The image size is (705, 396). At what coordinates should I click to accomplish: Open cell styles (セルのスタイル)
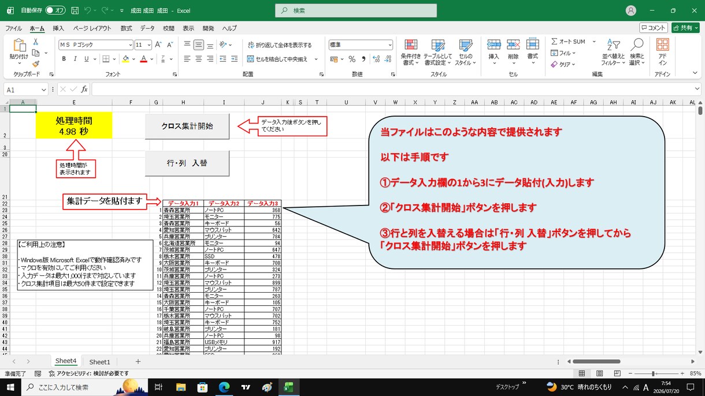(x=466, y=53)
